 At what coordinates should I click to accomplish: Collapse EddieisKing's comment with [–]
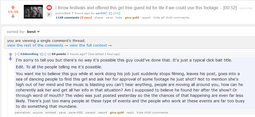point(17,54)
